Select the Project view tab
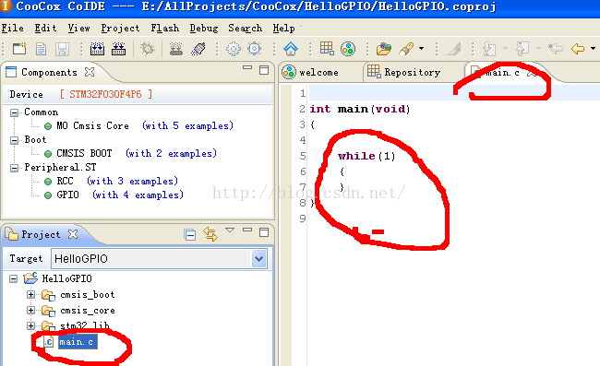Viewport: 600px width, 366px height. pos(33,234)
